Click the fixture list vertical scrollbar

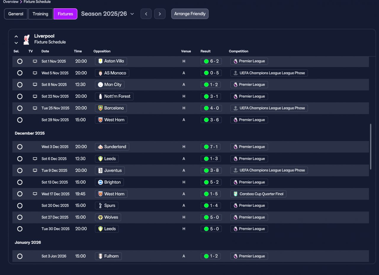(x=370, y=147)
